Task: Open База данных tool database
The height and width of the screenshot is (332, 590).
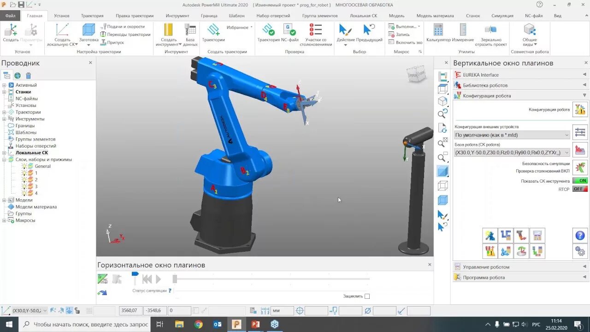Action: 190,35
